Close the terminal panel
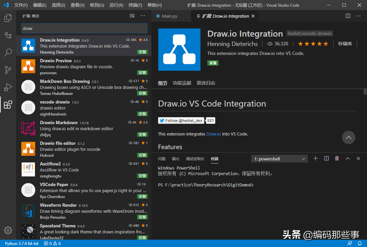Viewport: 367px width, 247px height. (x=358, y=158)
